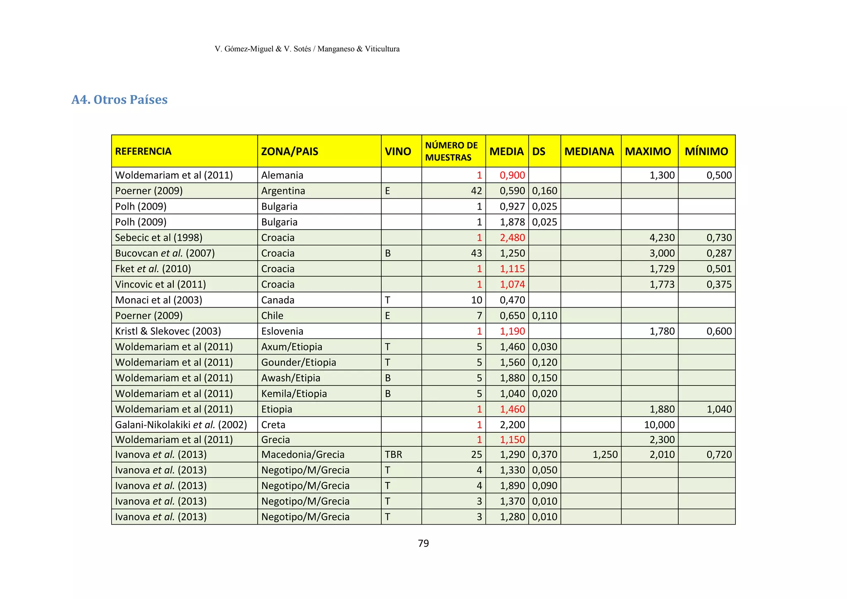Click the NÚMERO DE MUESTRAS header cell
This screenshot has width=847, height=599.
pos(451,151)
